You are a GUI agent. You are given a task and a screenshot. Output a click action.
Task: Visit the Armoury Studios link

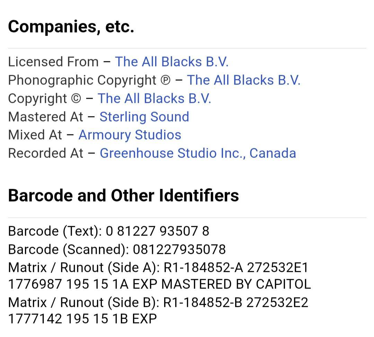click(130, 135)
